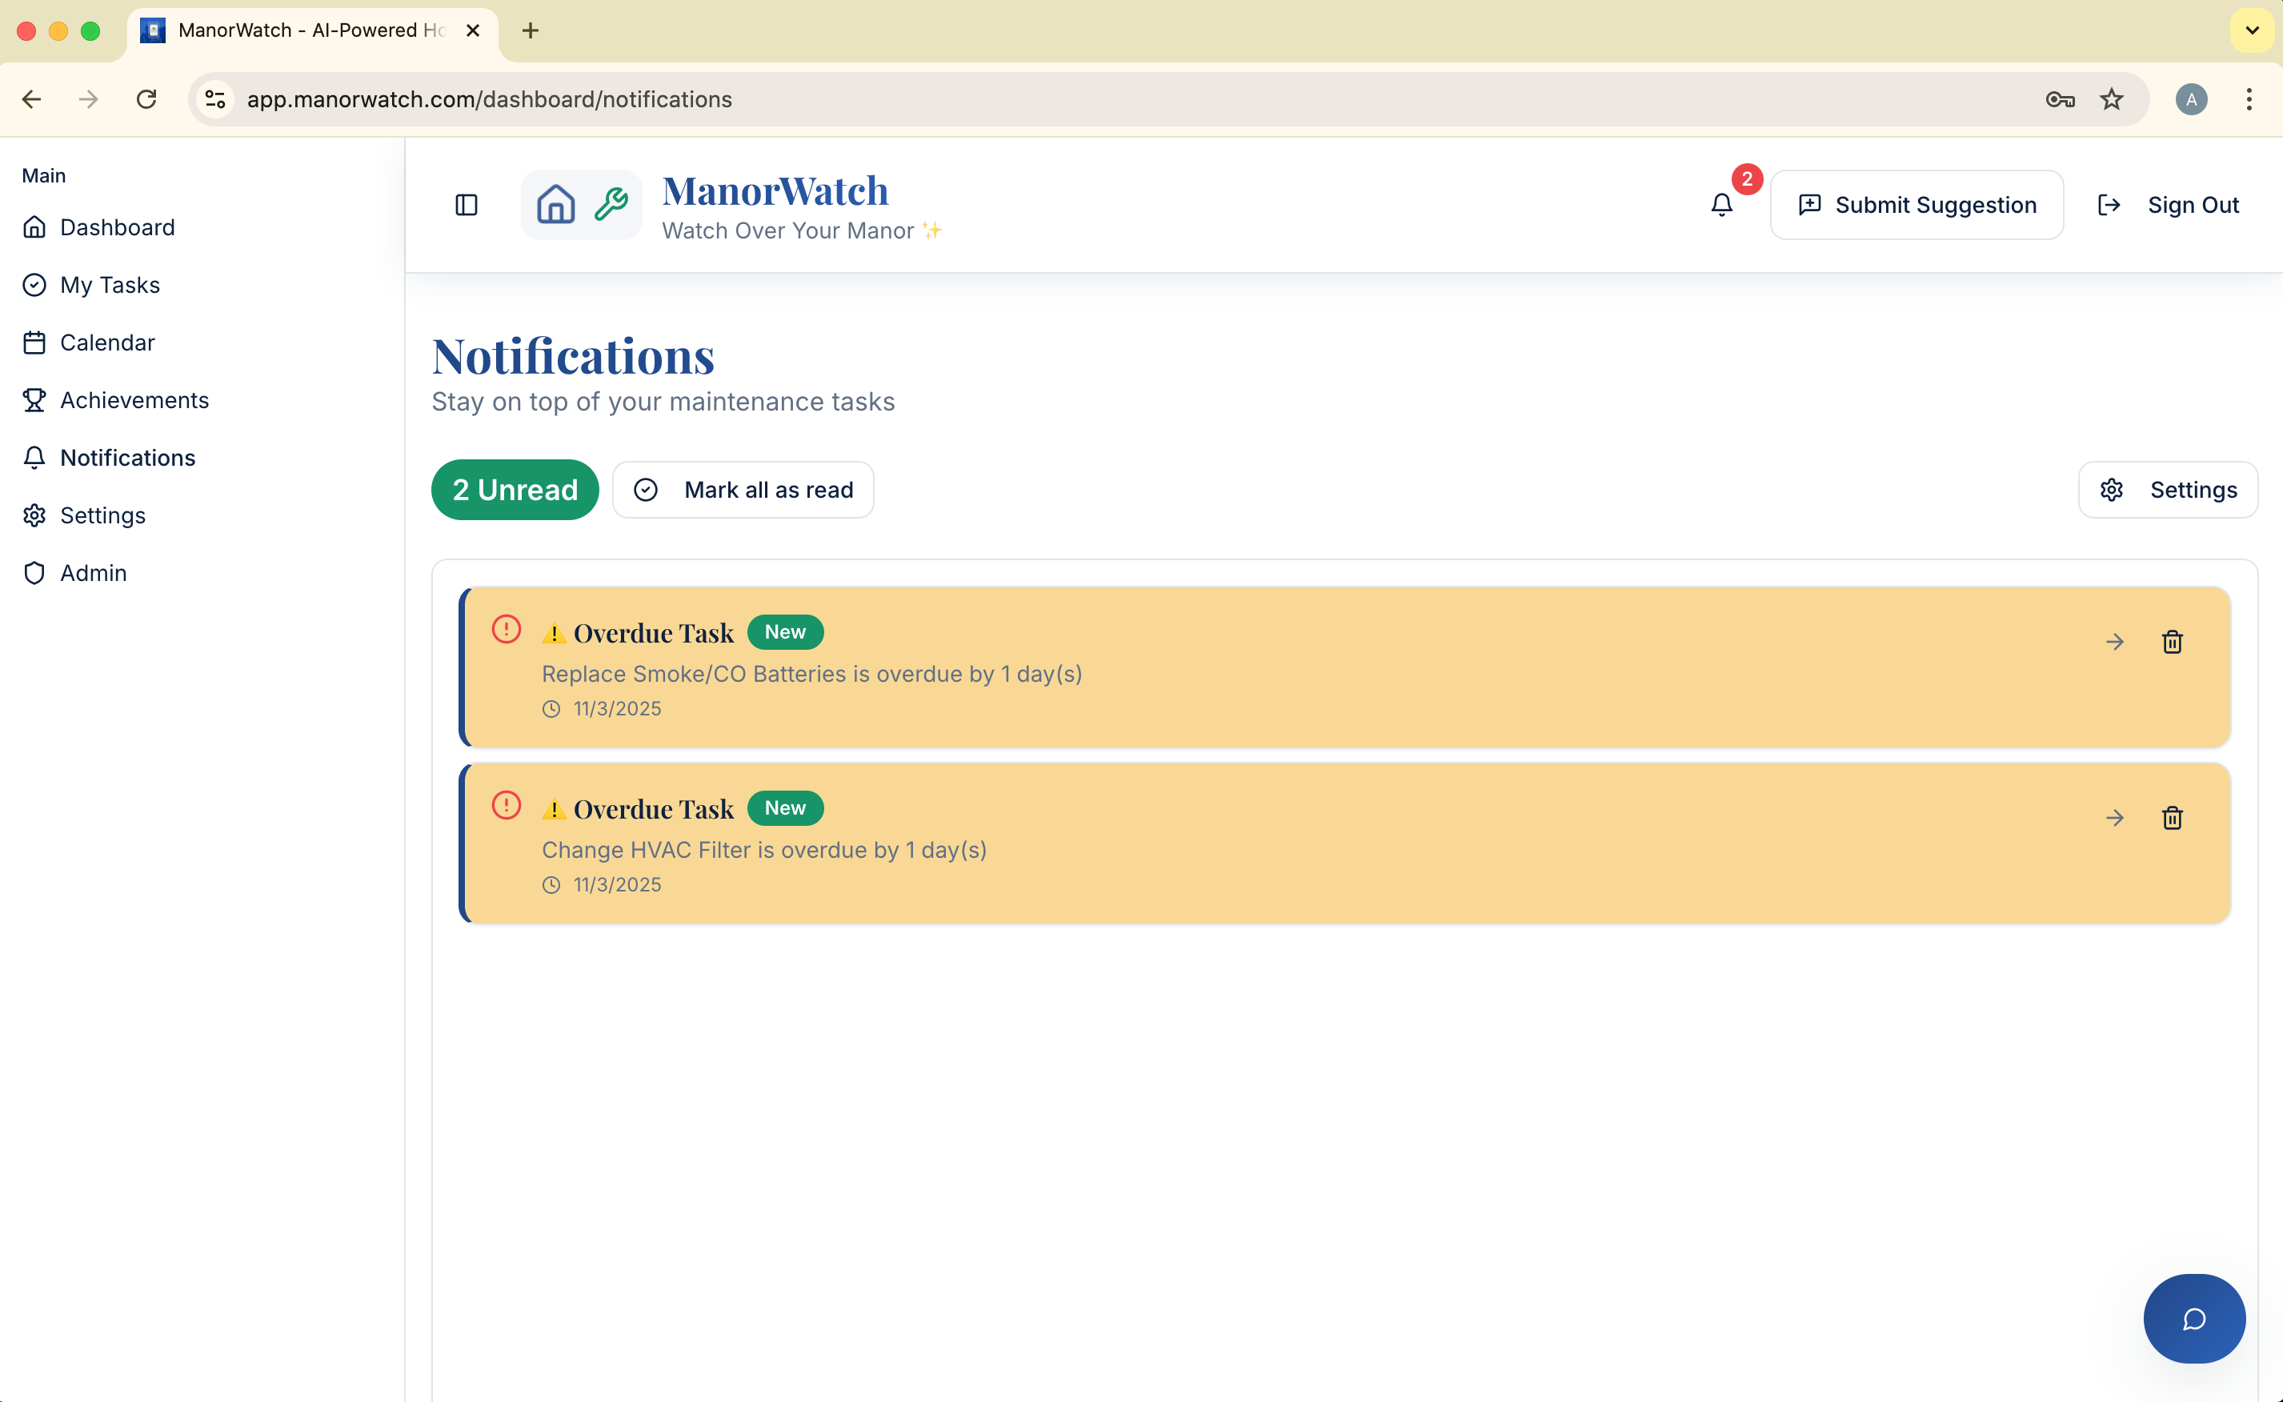The height and width of the screenshot is (1402, 2283).
Task: Go to My Tasks in sidebar
Action: pyautogui.click(x=110, y=285)
